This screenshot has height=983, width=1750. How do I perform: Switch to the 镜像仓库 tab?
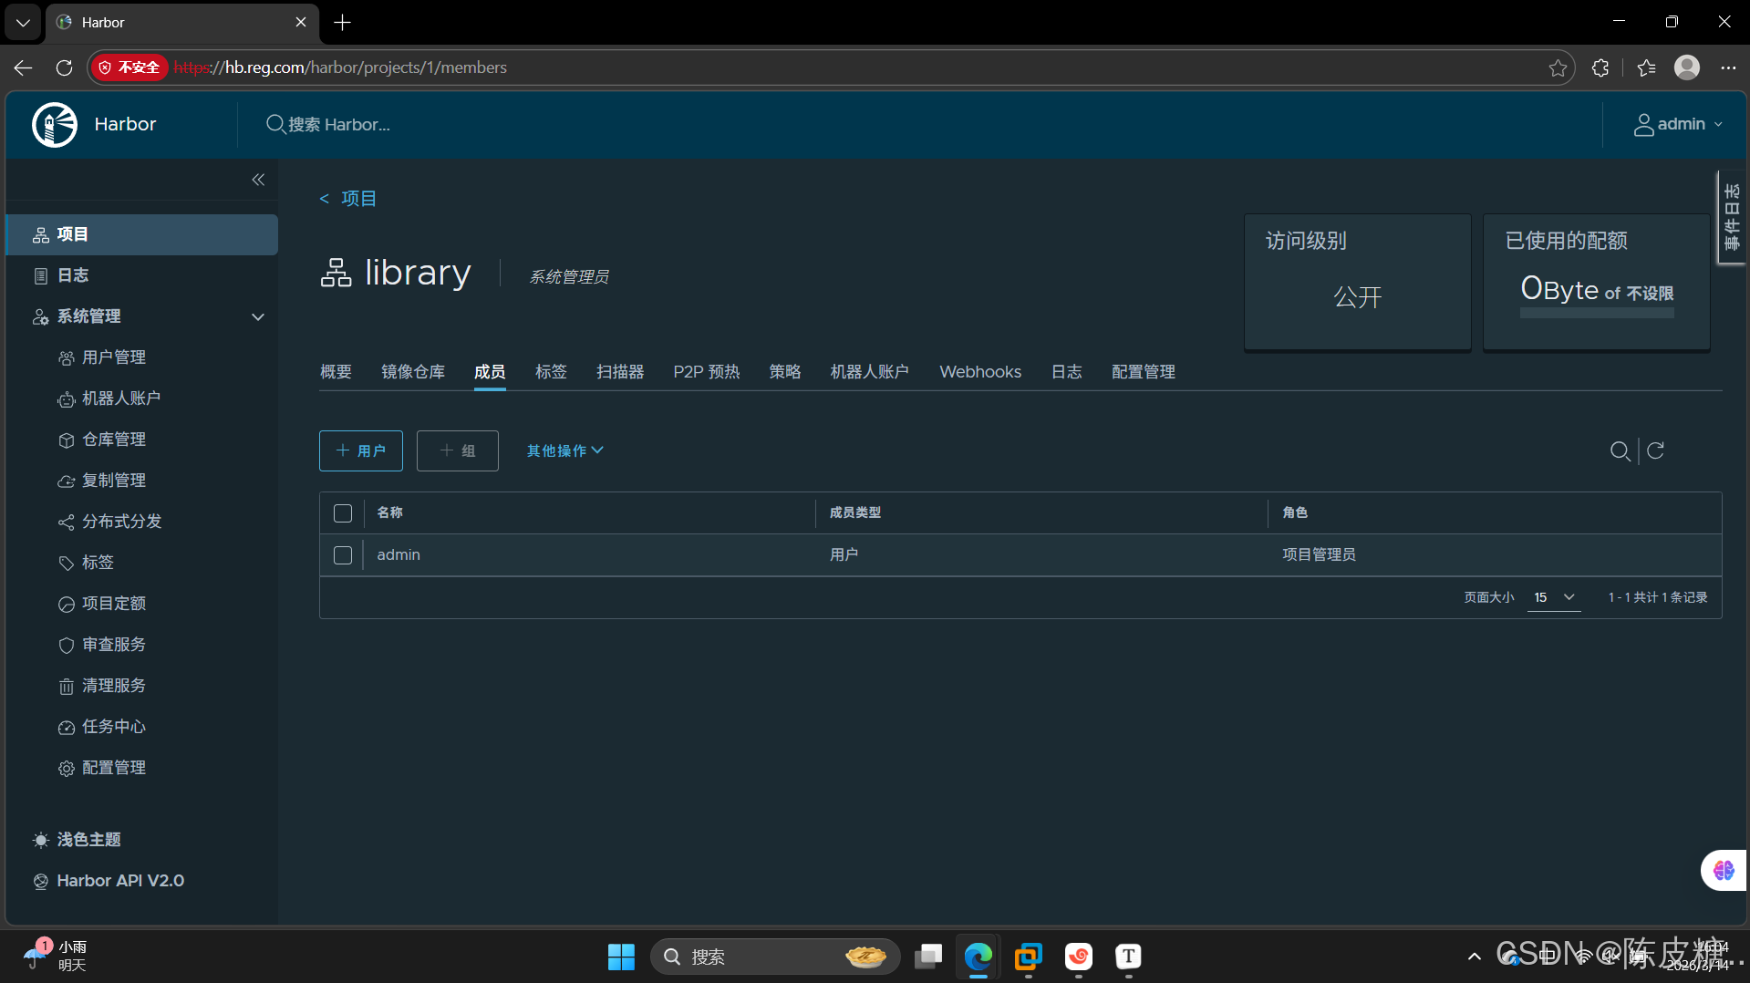click(413, 372)
